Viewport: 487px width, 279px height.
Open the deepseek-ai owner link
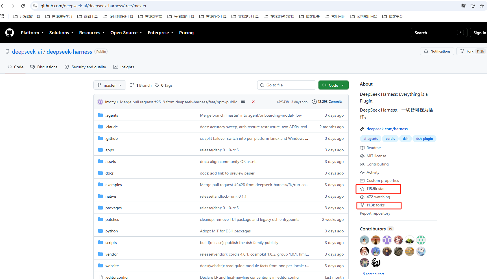pyautogui.click(x=27, y=52)
